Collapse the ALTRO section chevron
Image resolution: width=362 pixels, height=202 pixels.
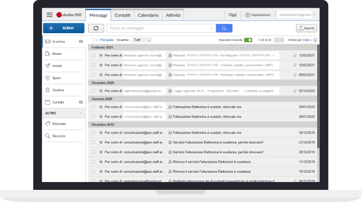[x=80, y=113]
